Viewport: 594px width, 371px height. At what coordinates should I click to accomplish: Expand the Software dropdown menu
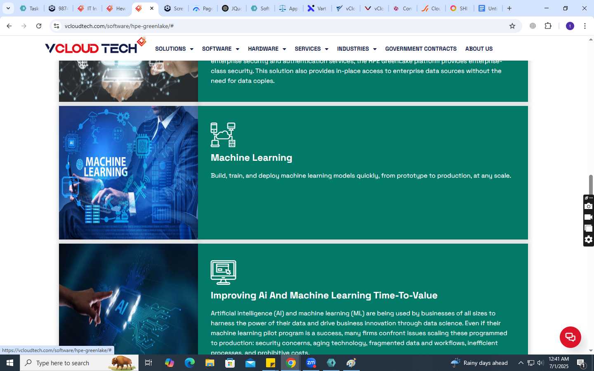220,49
